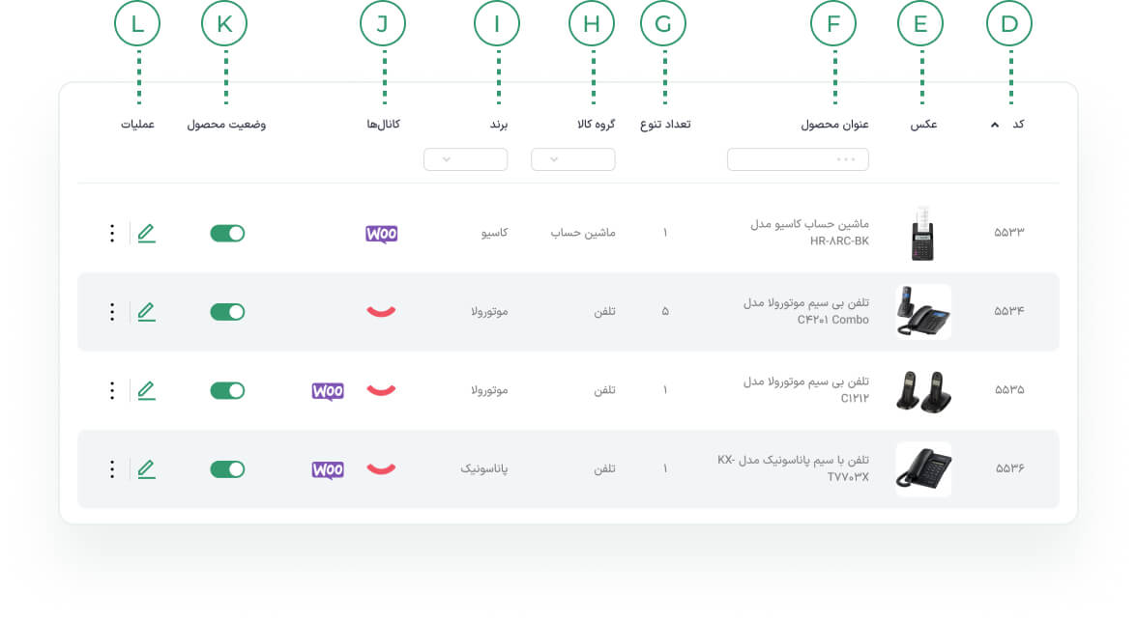Viewport: 1137px width, 622px height.
Task: Open product title ماشین حساب کاسیو HR-8RC-BK
Action: [x=809, y=233]
